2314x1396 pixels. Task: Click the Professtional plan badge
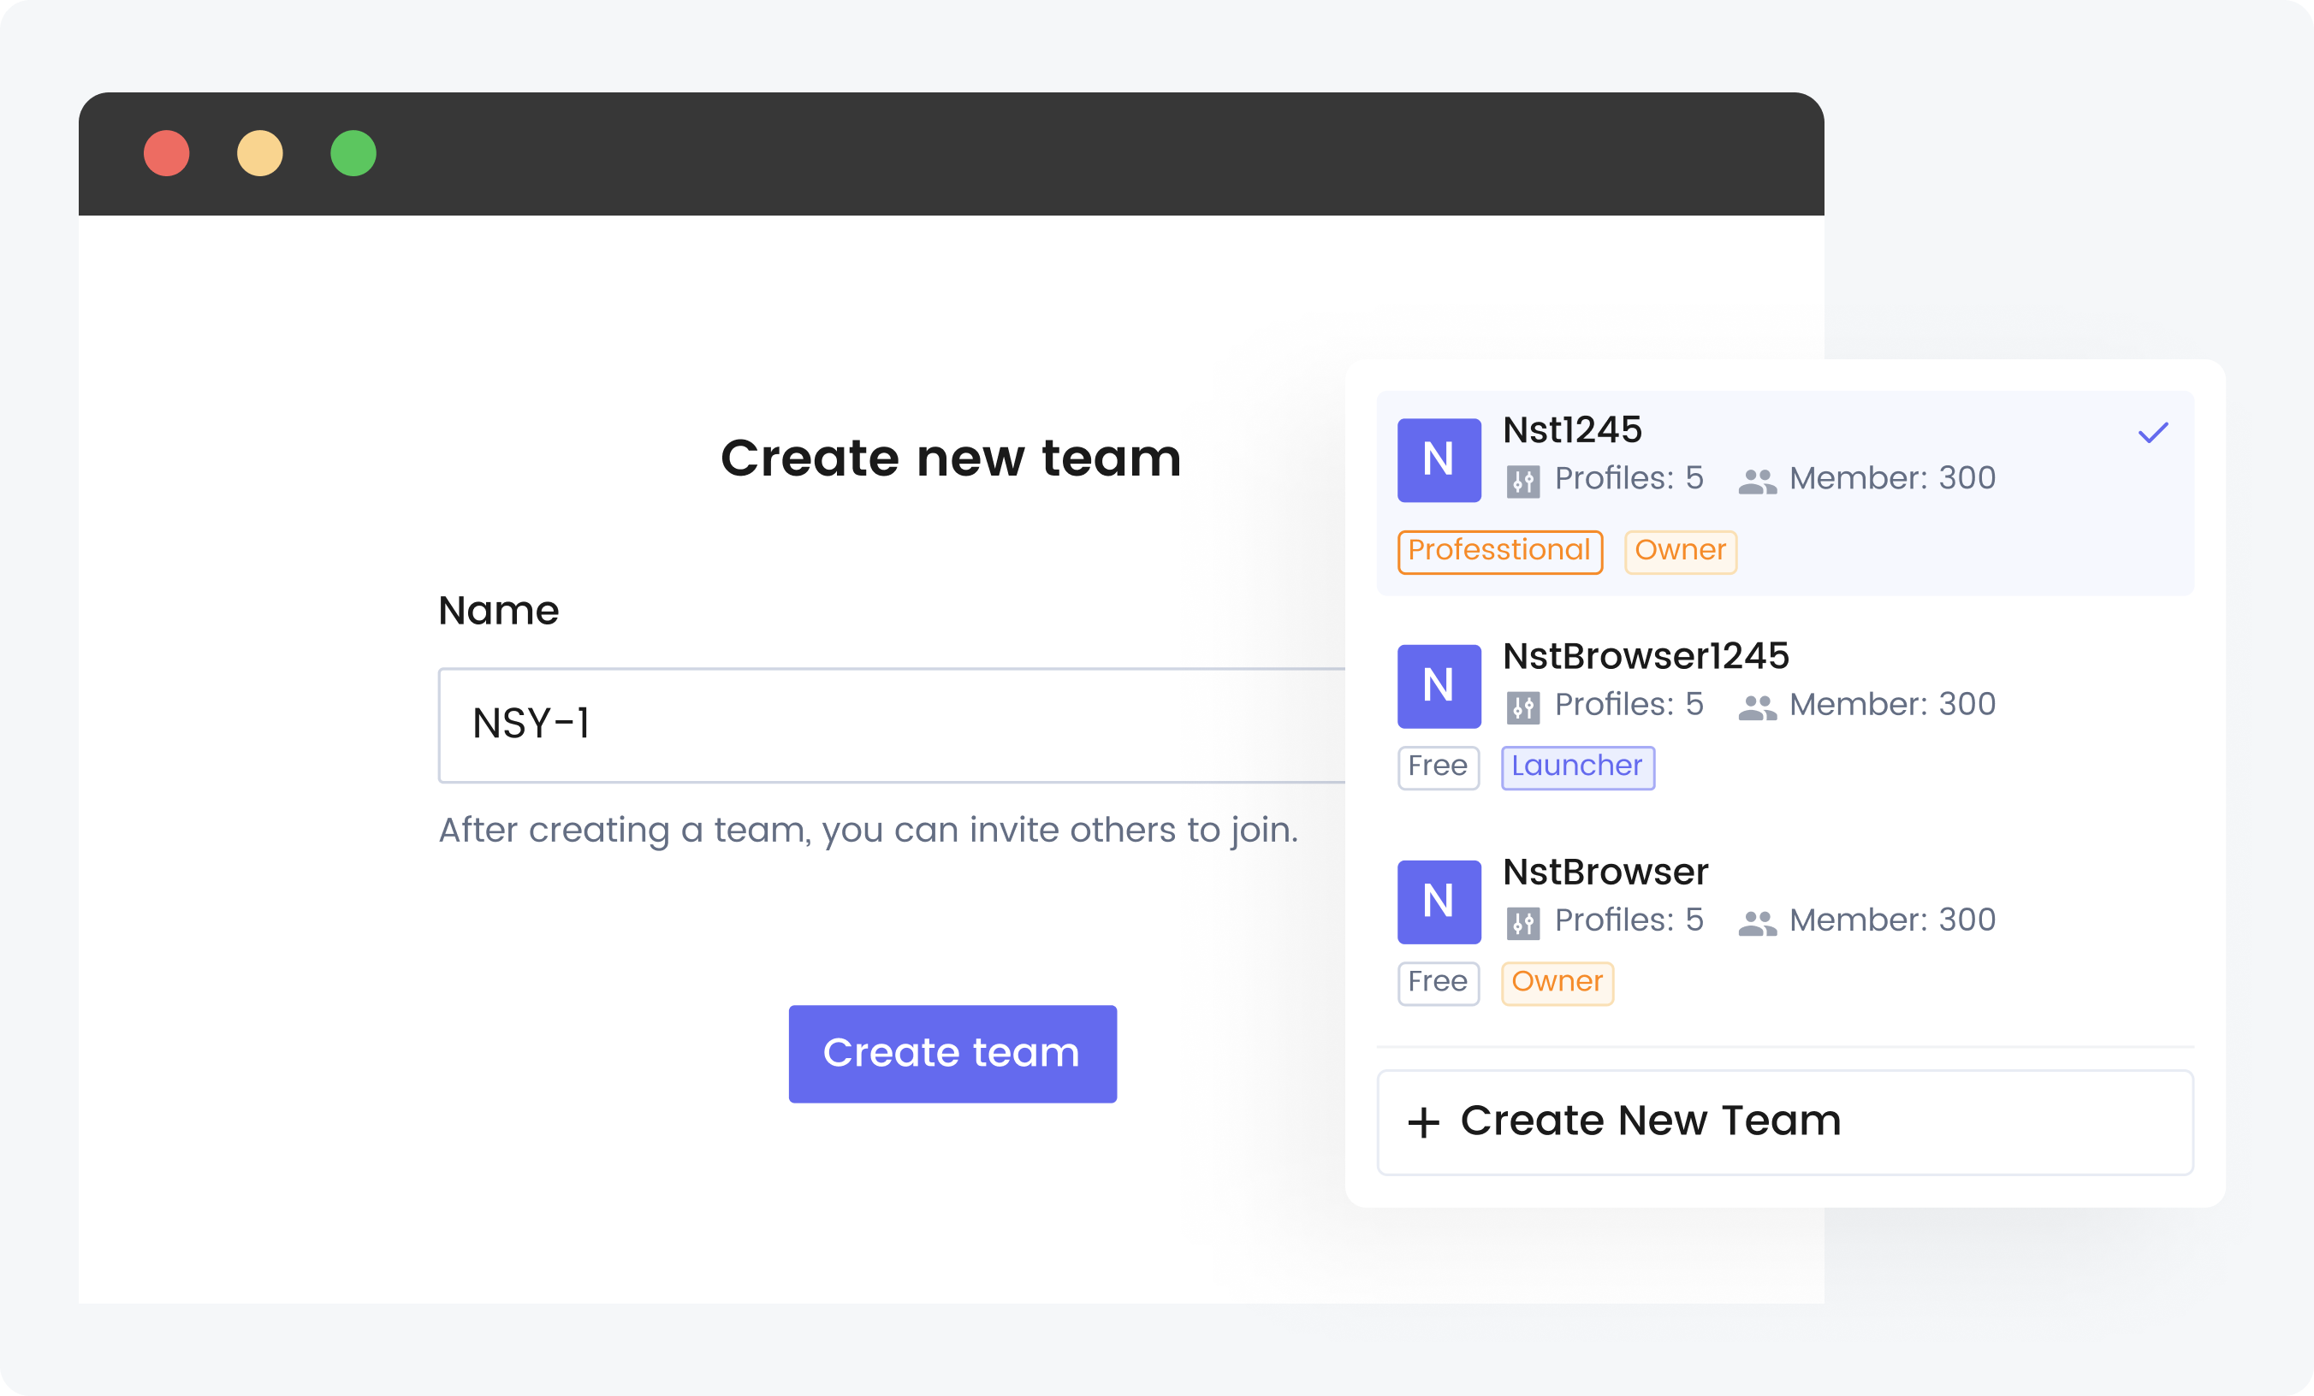[x=1498, y=551]
